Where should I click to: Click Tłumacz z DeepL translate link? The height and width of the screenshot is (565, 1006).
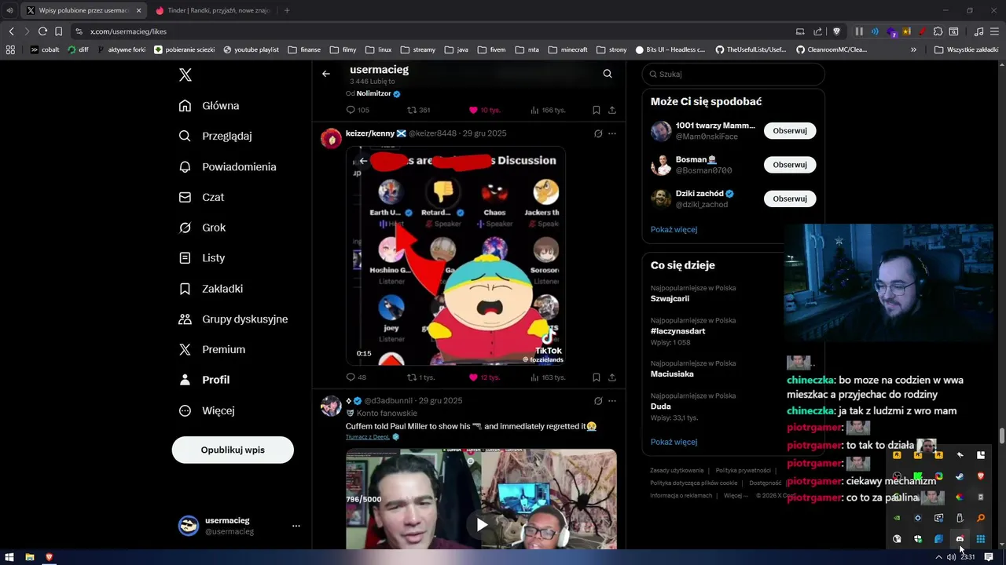click(x=368, y=437)
